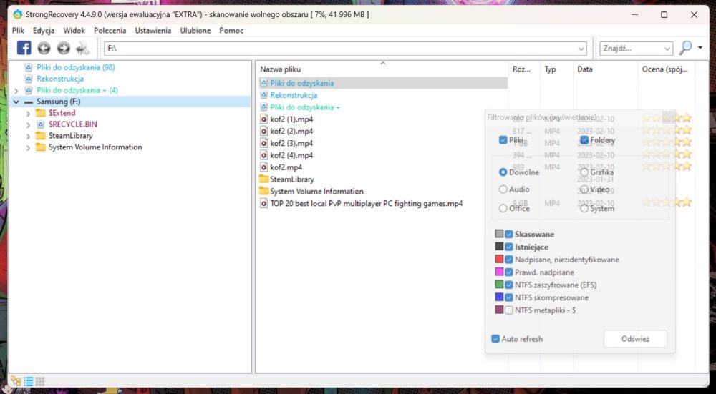Open the Ustawienia menu
The height and width of the screenshot is (394, 716).
pos(153,31)
